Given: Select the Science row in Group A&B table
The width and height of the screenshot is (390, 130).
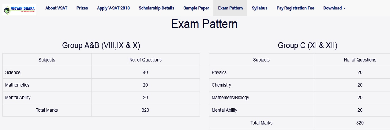Looking at the screenshot, I should [x=101, y=72].
